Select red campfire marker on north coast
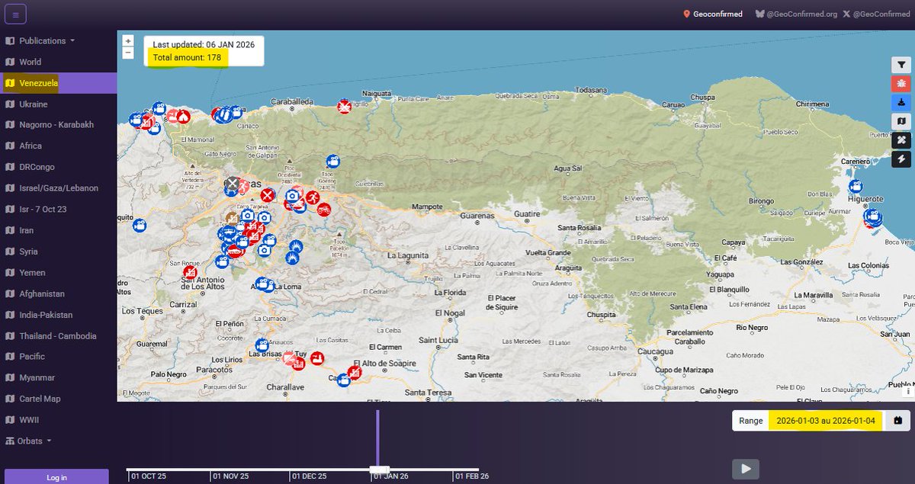This screenshot has height=484, width=915. pyautogui.click(x=184, y=116)
